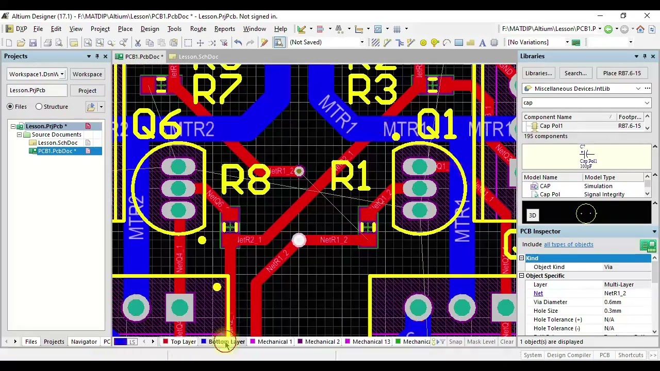Click the cross-probe pencil icon
The width and height of the screenshot is (660, 371).
[265, 43]
